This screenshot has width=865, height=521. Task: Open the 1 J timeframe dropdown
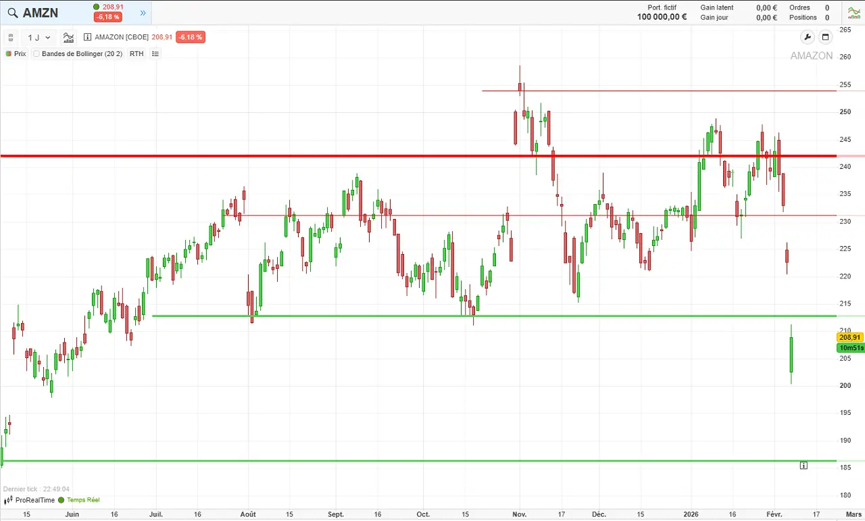coord(39,37)
